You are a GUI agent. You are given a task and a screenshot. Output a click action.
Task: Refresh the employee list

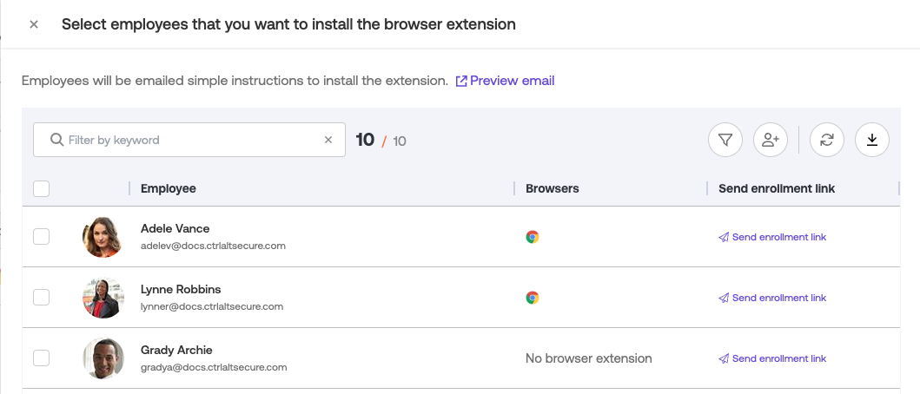(x=827, y=140)
